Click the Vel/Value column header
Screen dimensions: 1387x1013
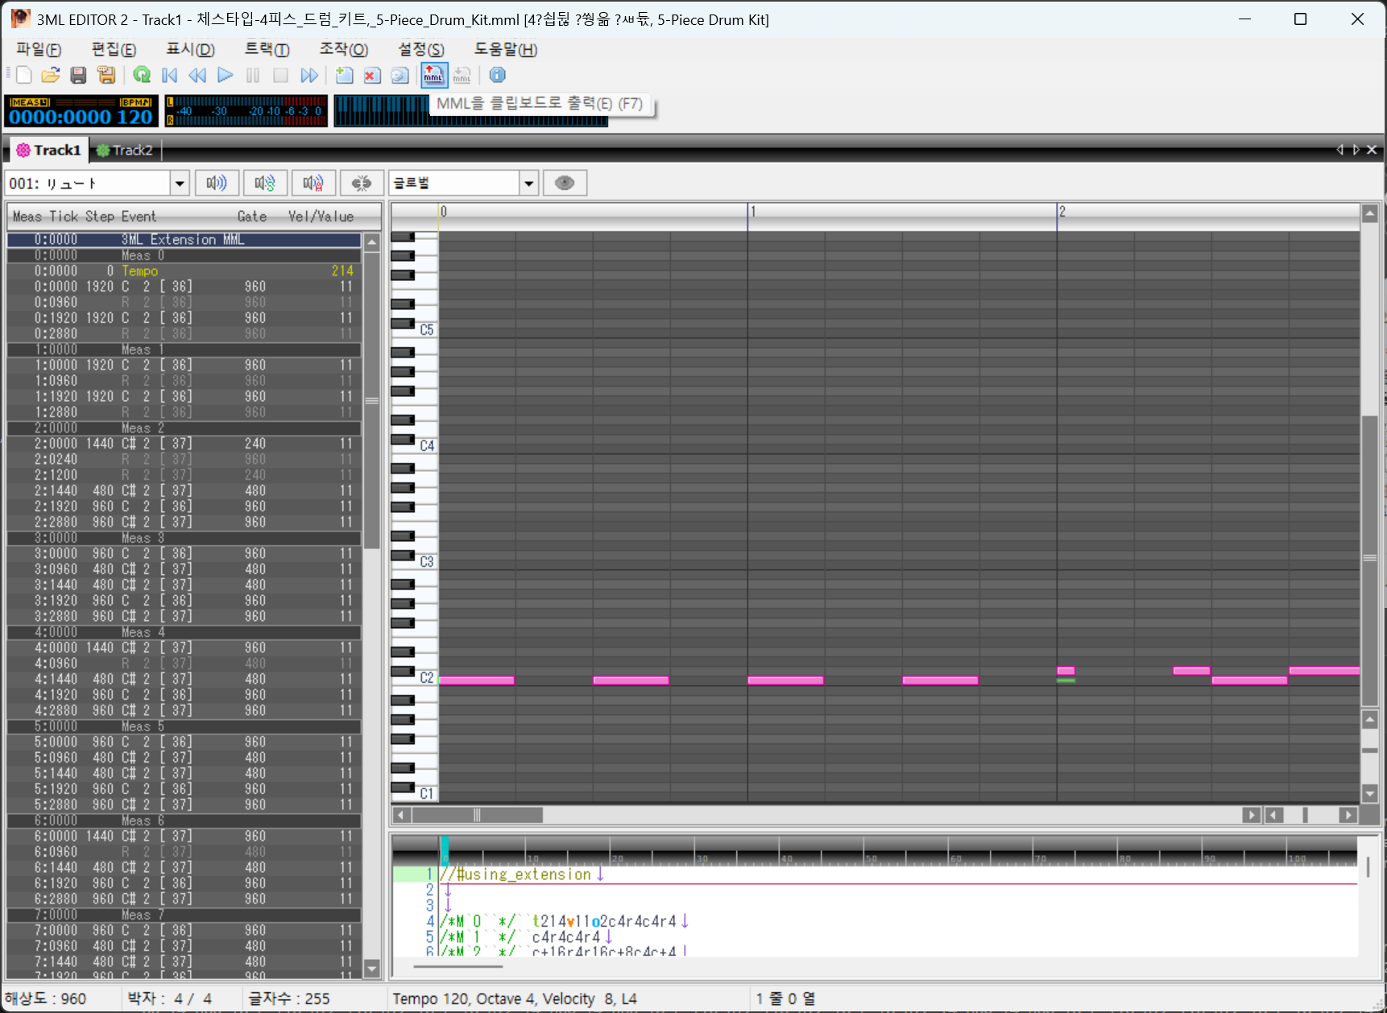321,216
